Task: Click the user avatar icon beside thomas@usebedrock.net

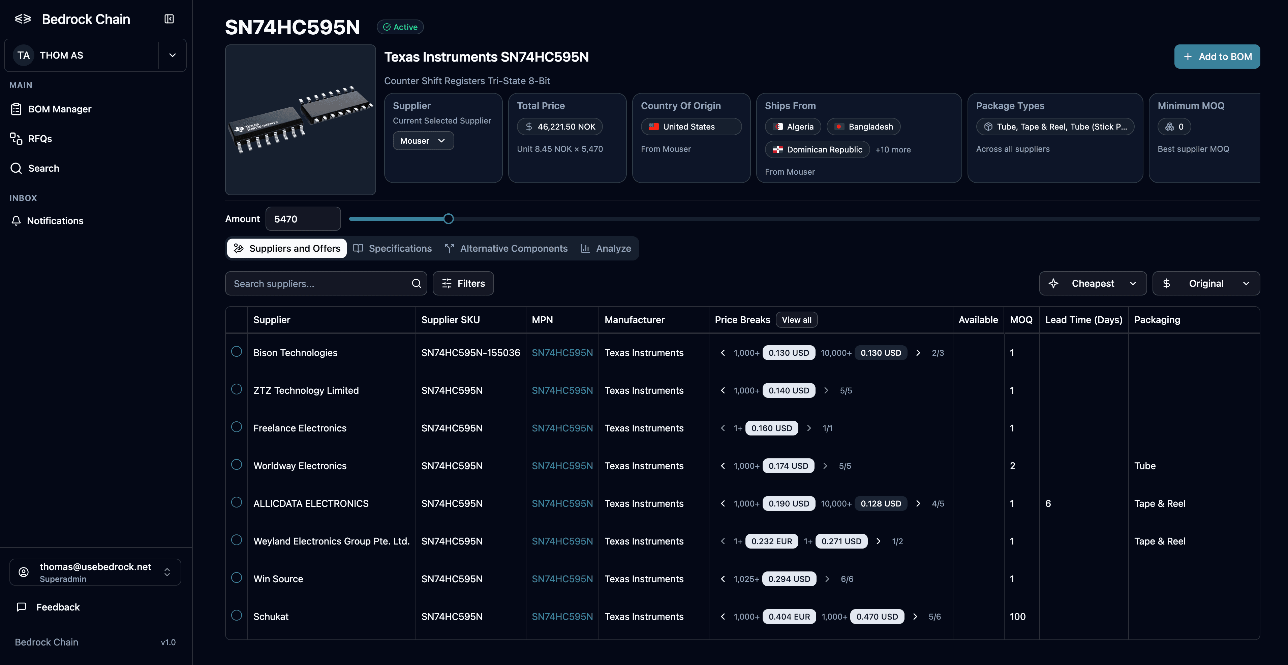Action: click(24, 572)
